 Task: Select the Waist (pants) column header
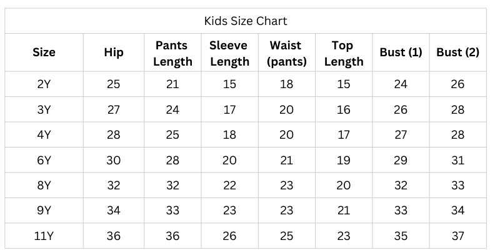coord(286,53)
